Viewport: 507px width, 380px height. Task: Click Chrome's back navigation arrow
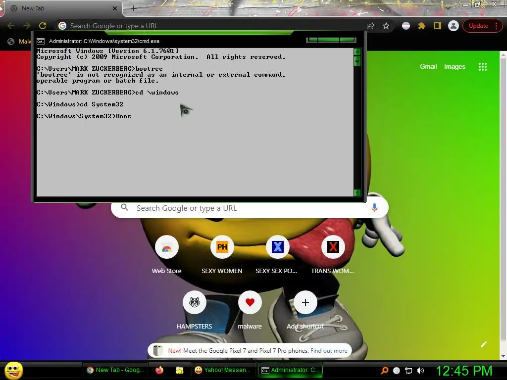point(11,26)
